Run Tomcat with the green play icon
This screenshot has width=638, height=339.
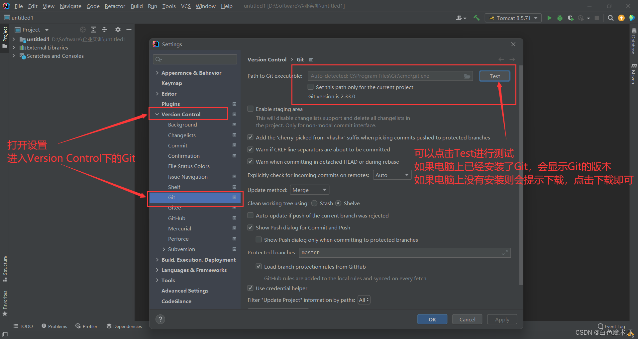tap(549, 18)
